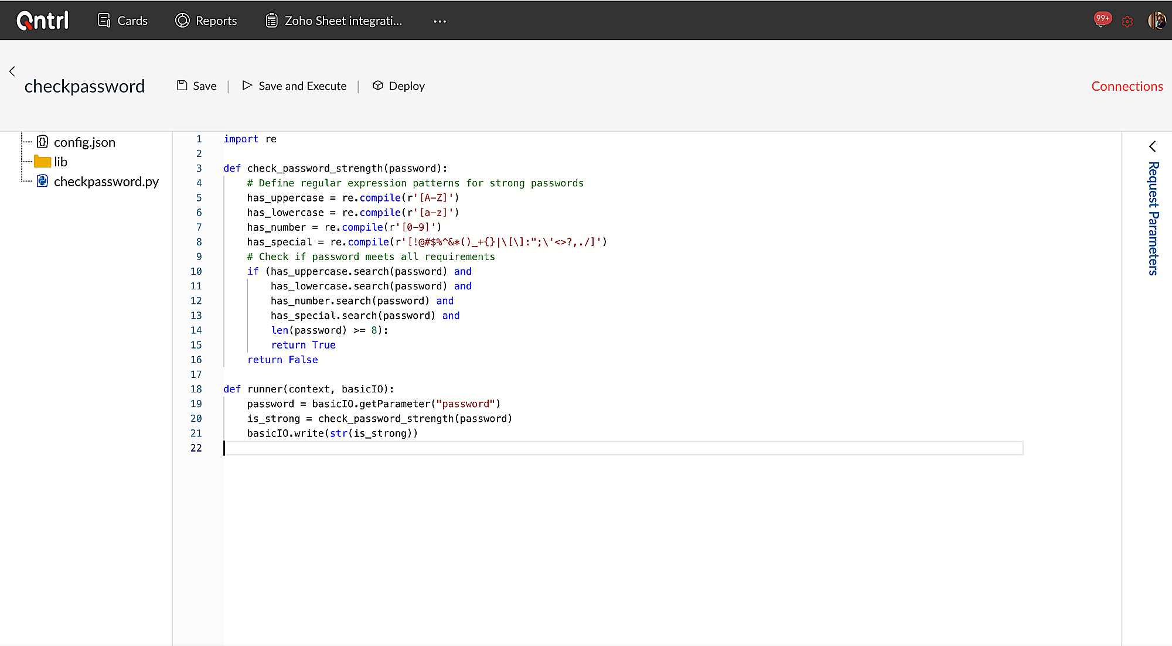Click the 'return True' line
The height and width of the screenshot is (646, 1172).
pos(303,345)
